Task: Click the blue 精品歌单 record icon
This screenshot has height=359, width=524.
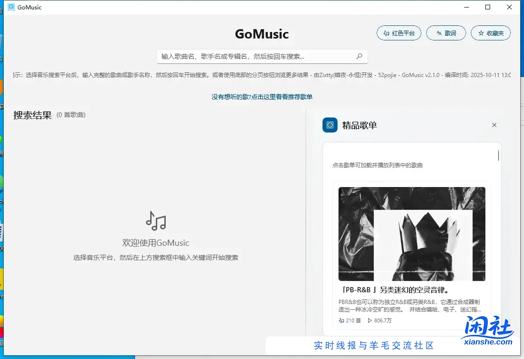Action: 330,125
